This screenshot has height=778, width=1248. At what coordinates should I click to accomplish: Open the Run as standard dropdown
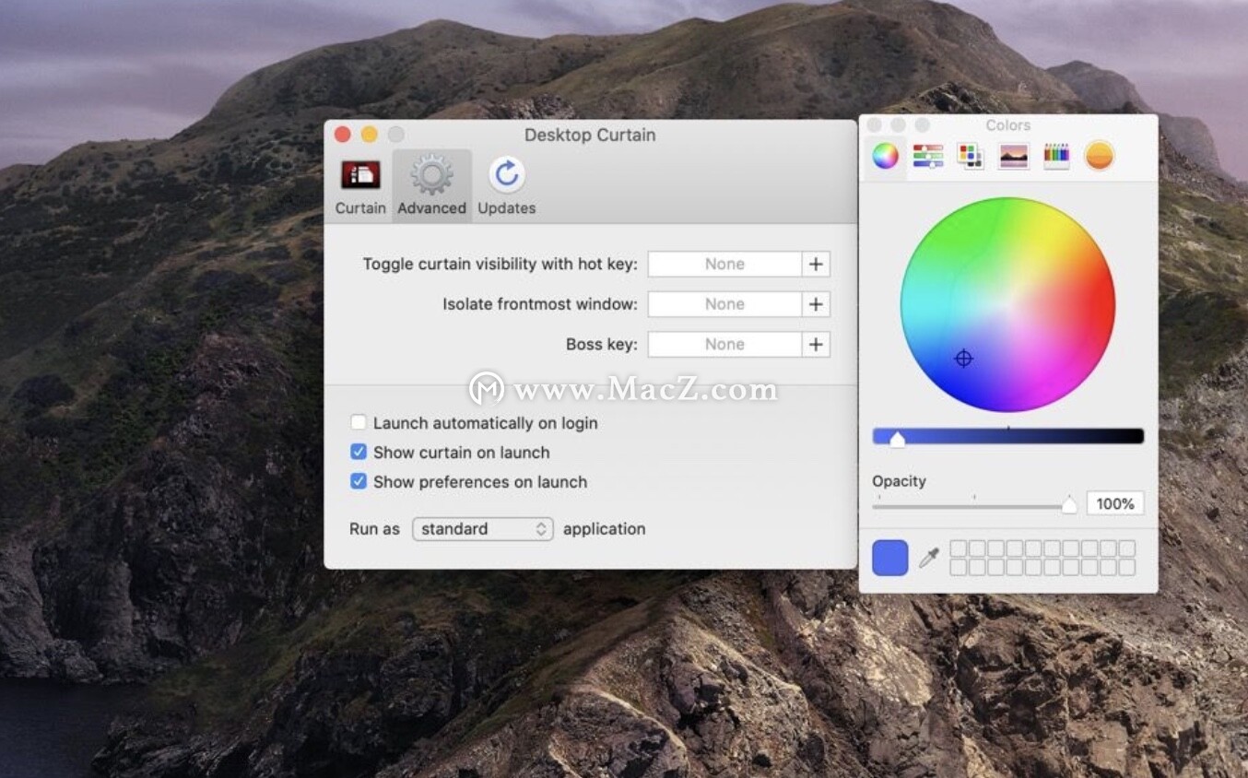tap(483, 529)
